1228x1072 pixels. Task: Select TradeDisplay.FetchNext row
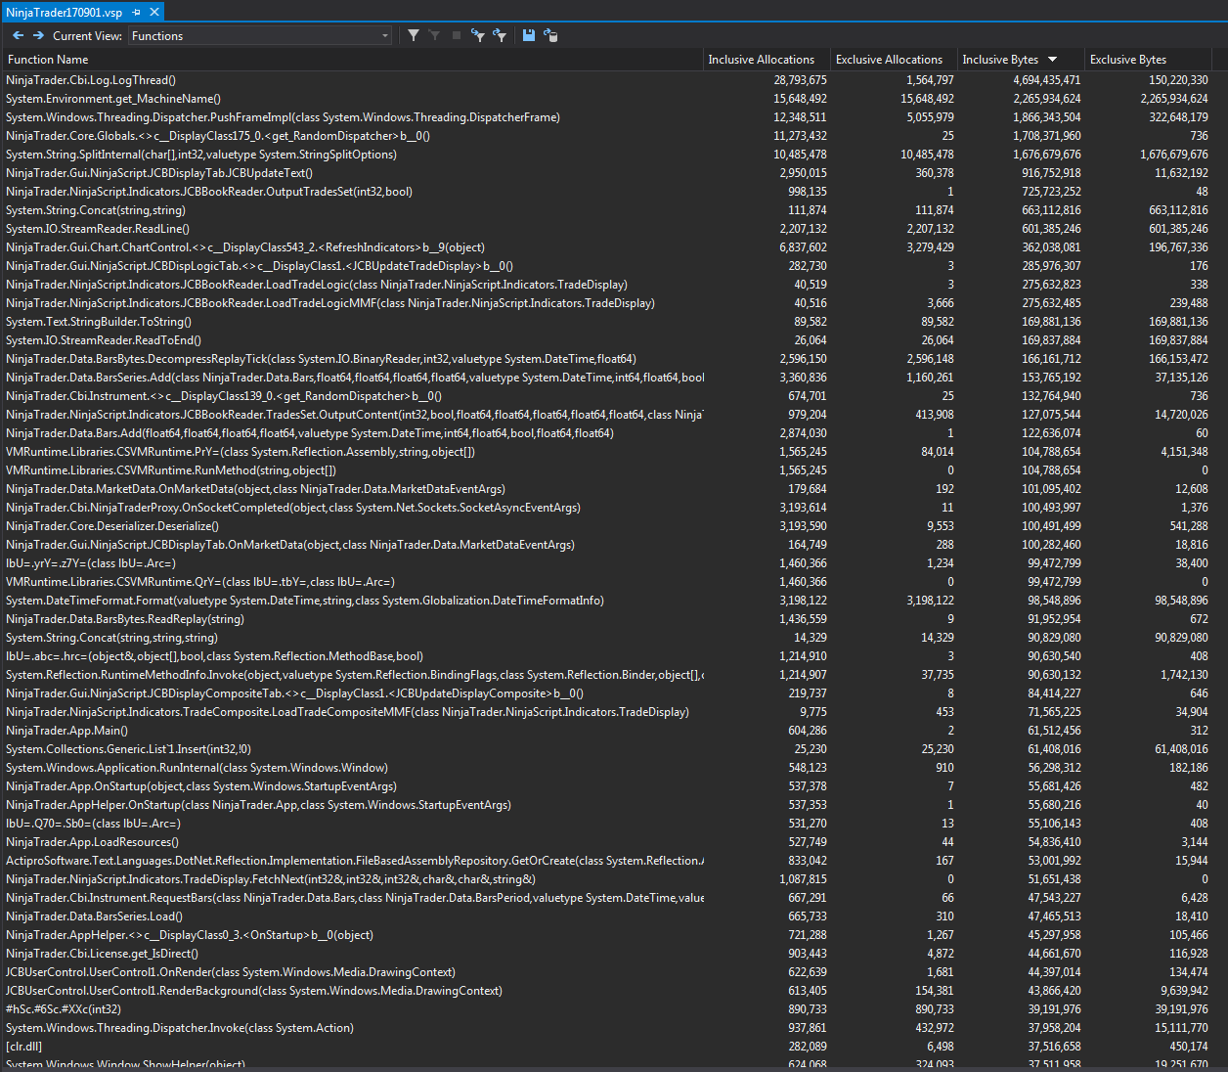coord(606,879)
